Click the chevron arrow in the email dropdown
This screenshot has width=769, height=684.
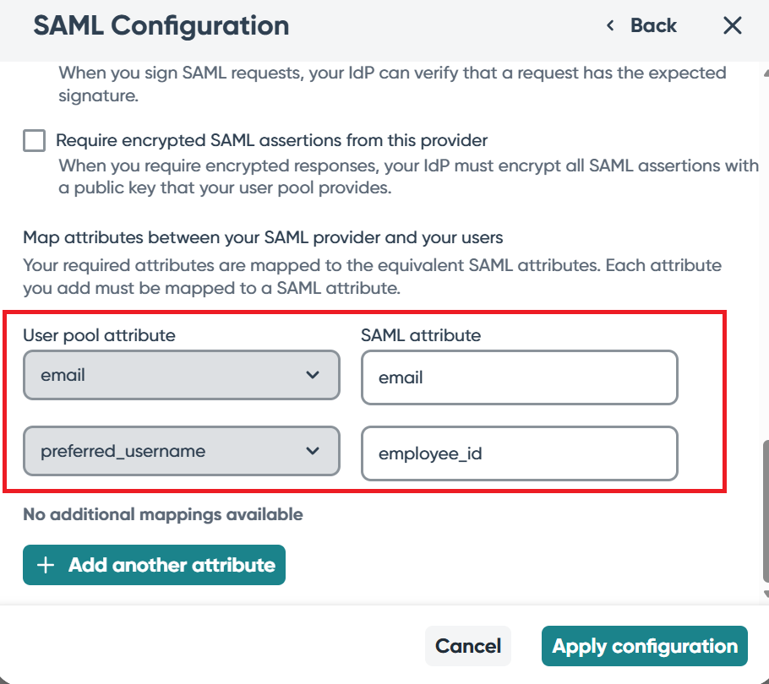coord(313,375)
